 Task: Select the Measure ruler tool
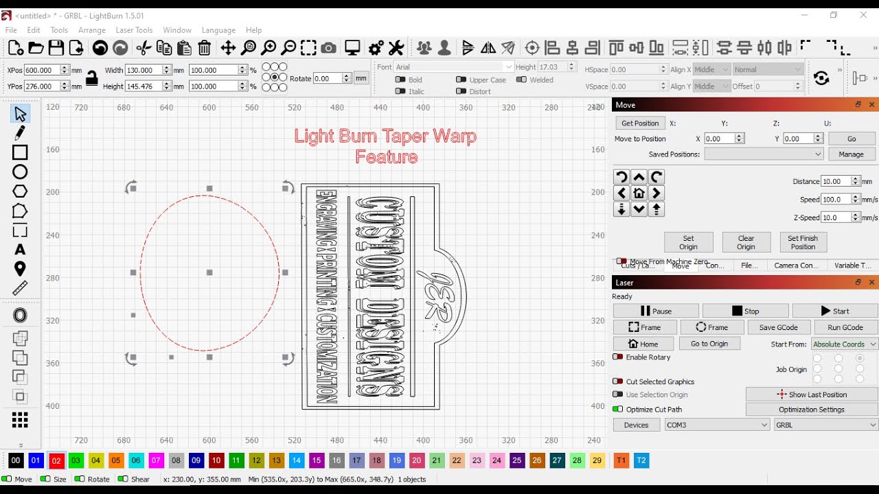point(20,288)
